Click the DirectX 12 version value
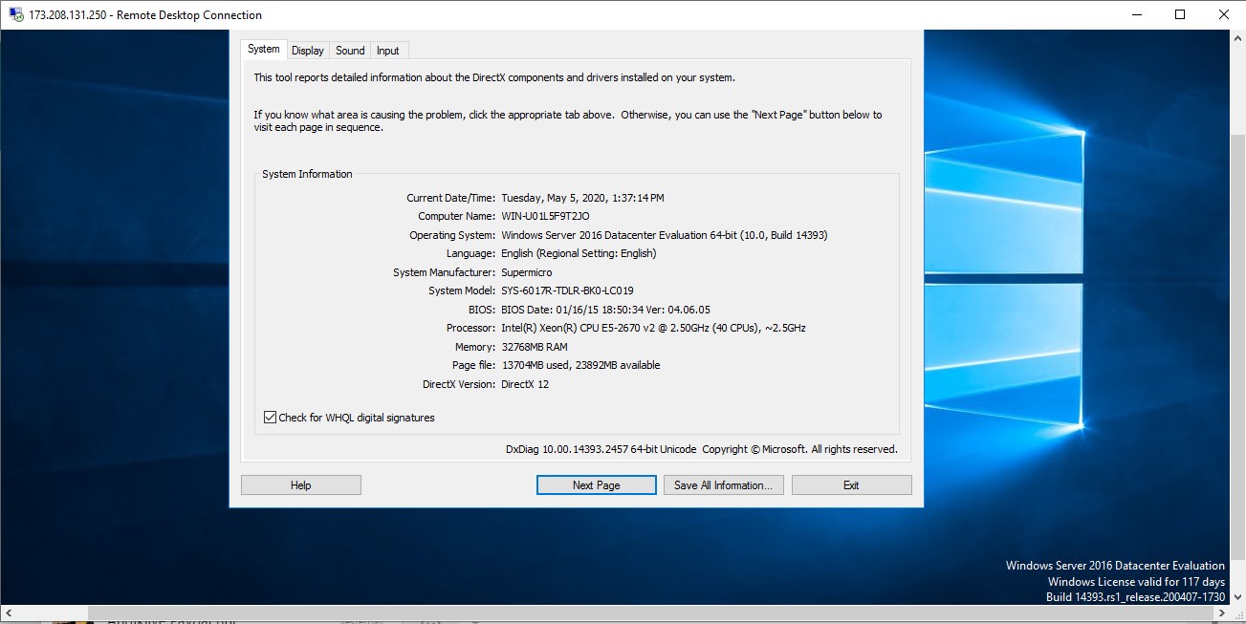 pos(525,384)
